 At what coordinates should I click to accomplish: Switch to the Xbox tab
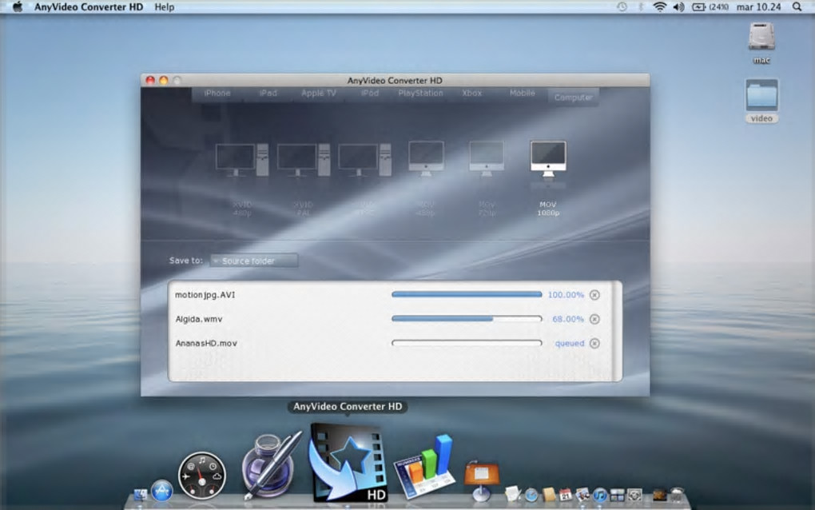(x=471, y=93)
